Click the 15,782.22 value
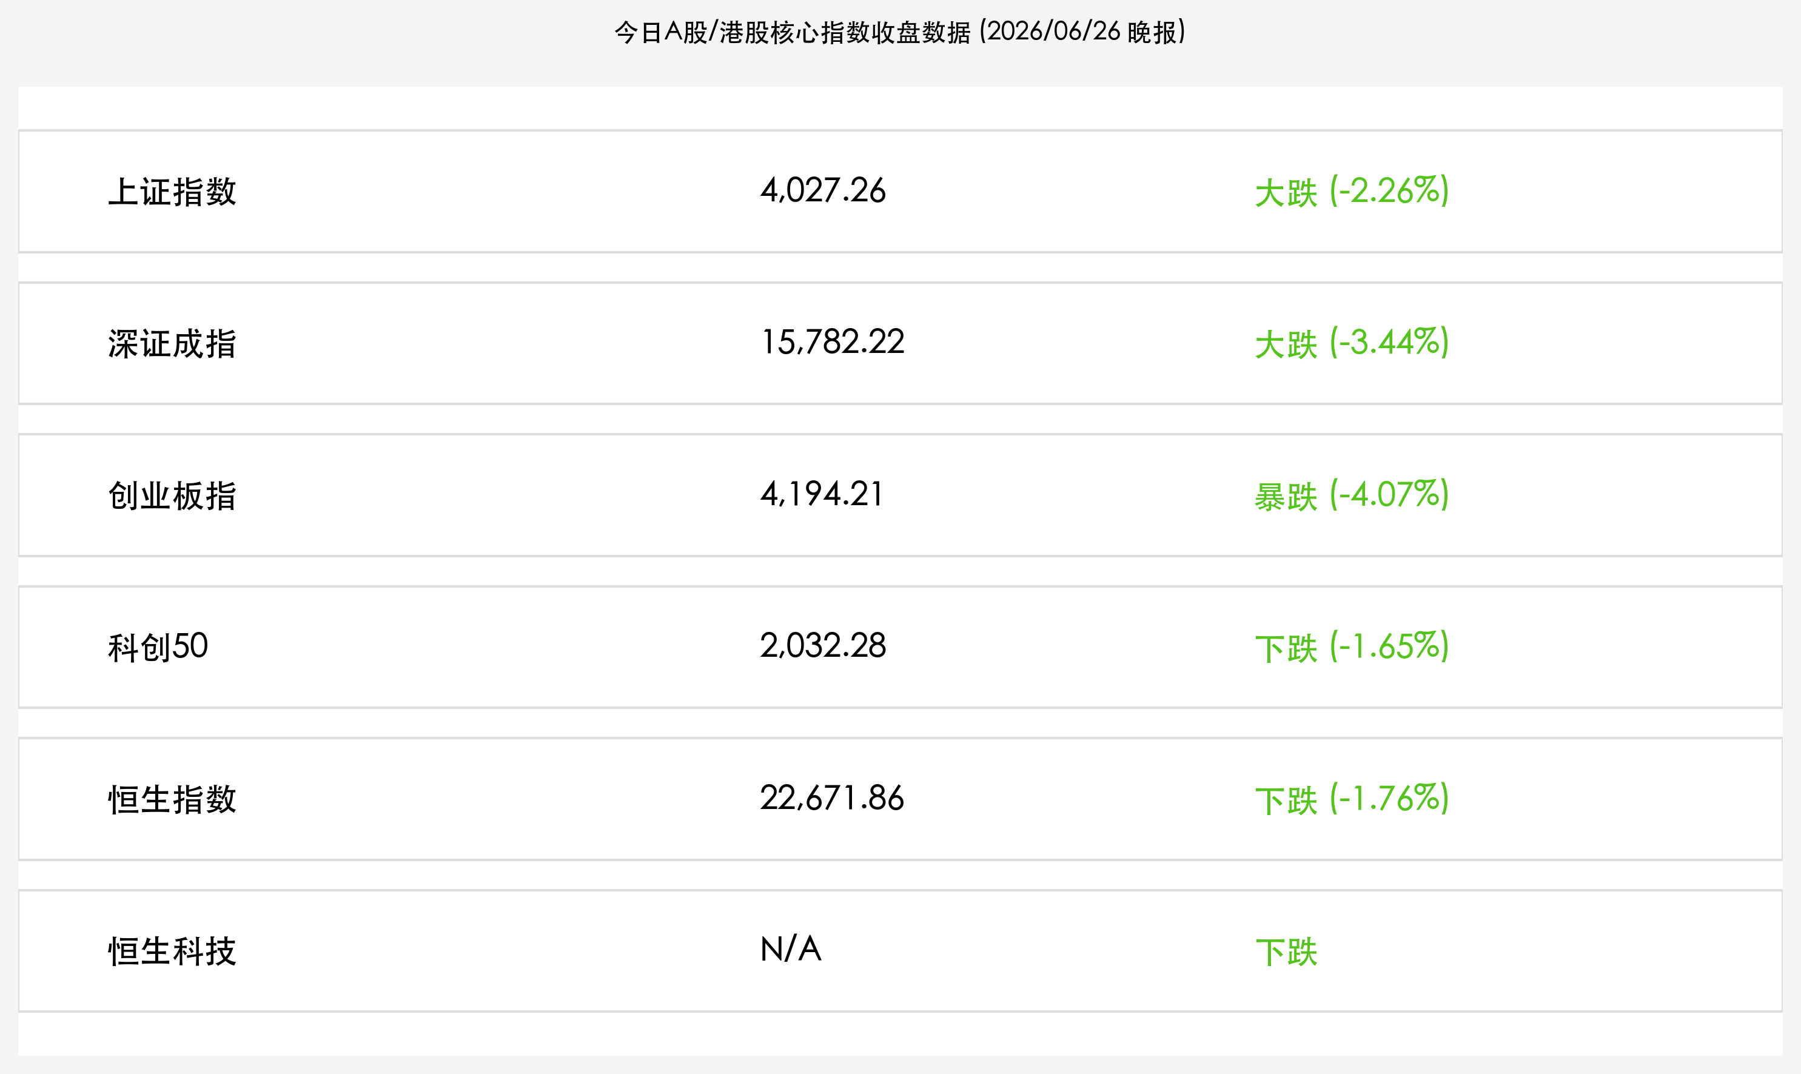The image size is (1801, 1074). (x=832, y=342)
